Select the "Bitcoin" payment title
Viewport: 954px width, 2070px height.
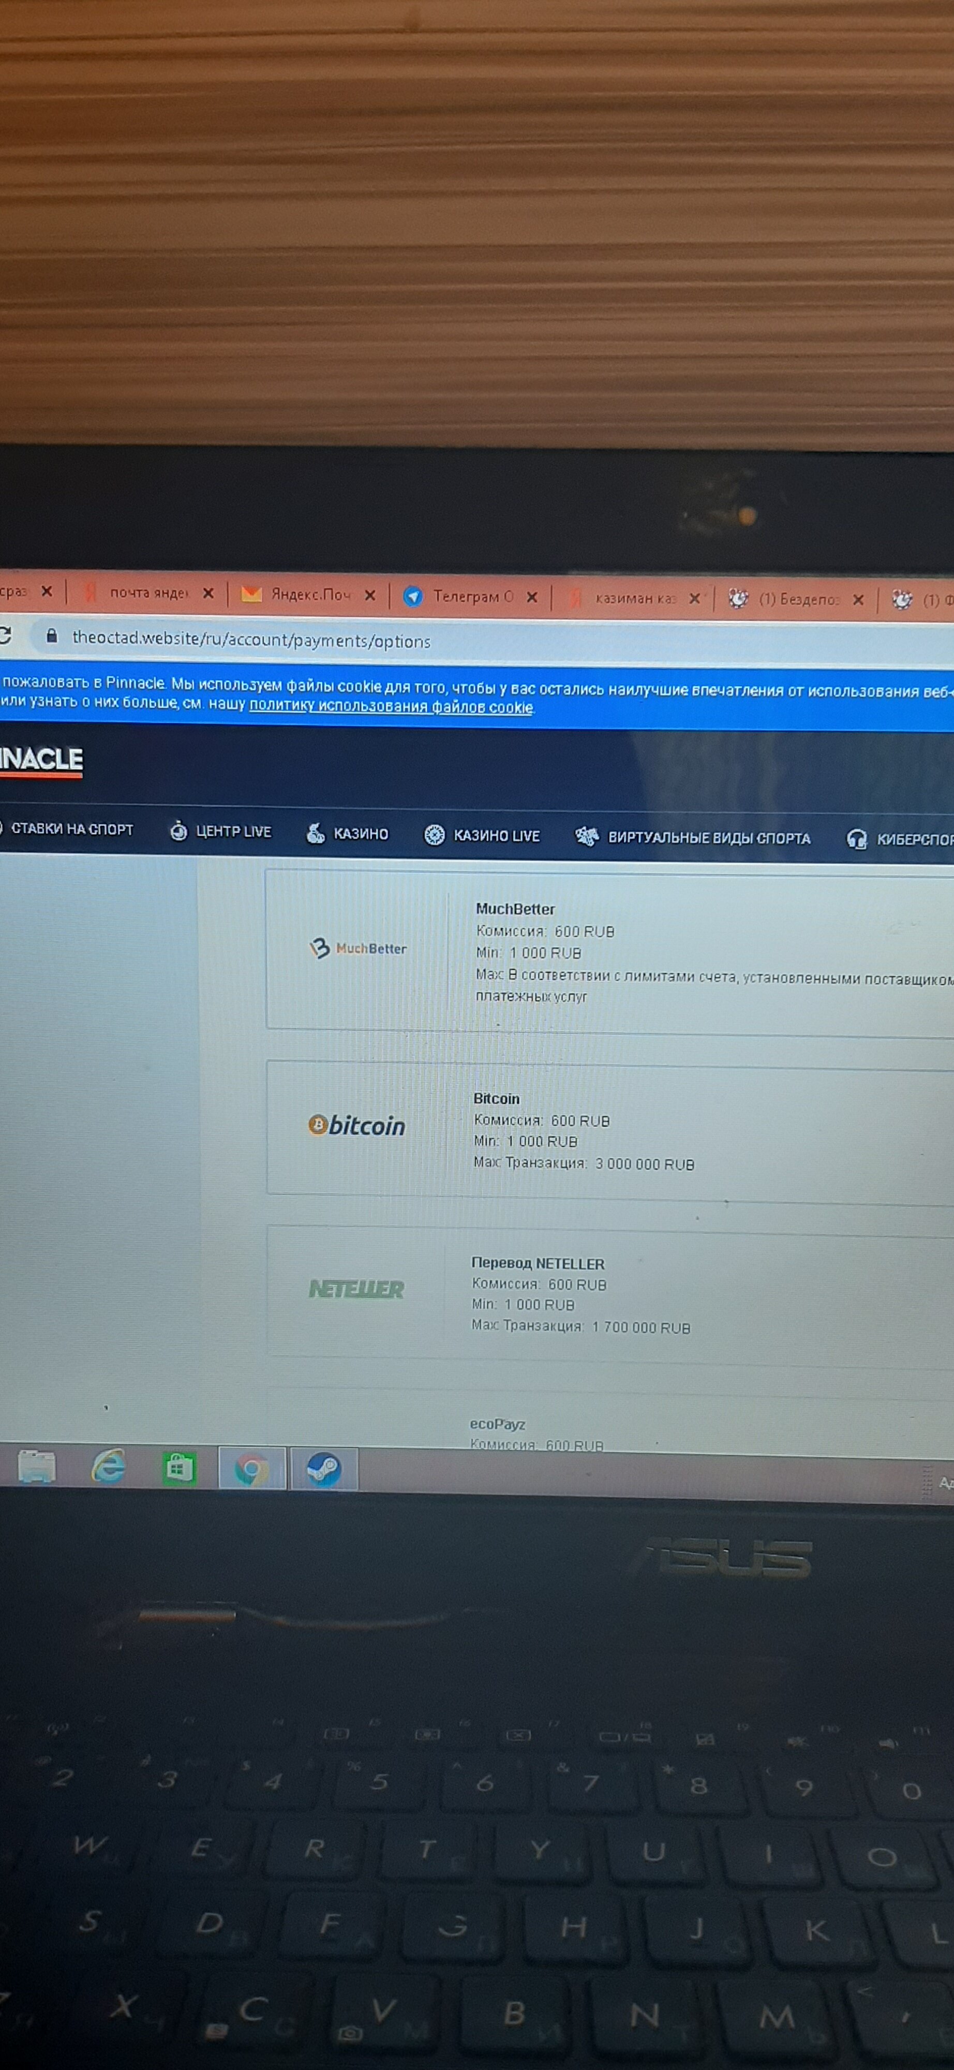(x=496, y=1099)
